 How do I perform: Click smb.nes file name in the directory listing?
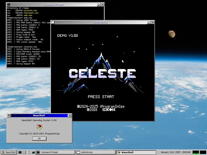tap(28, 15)
